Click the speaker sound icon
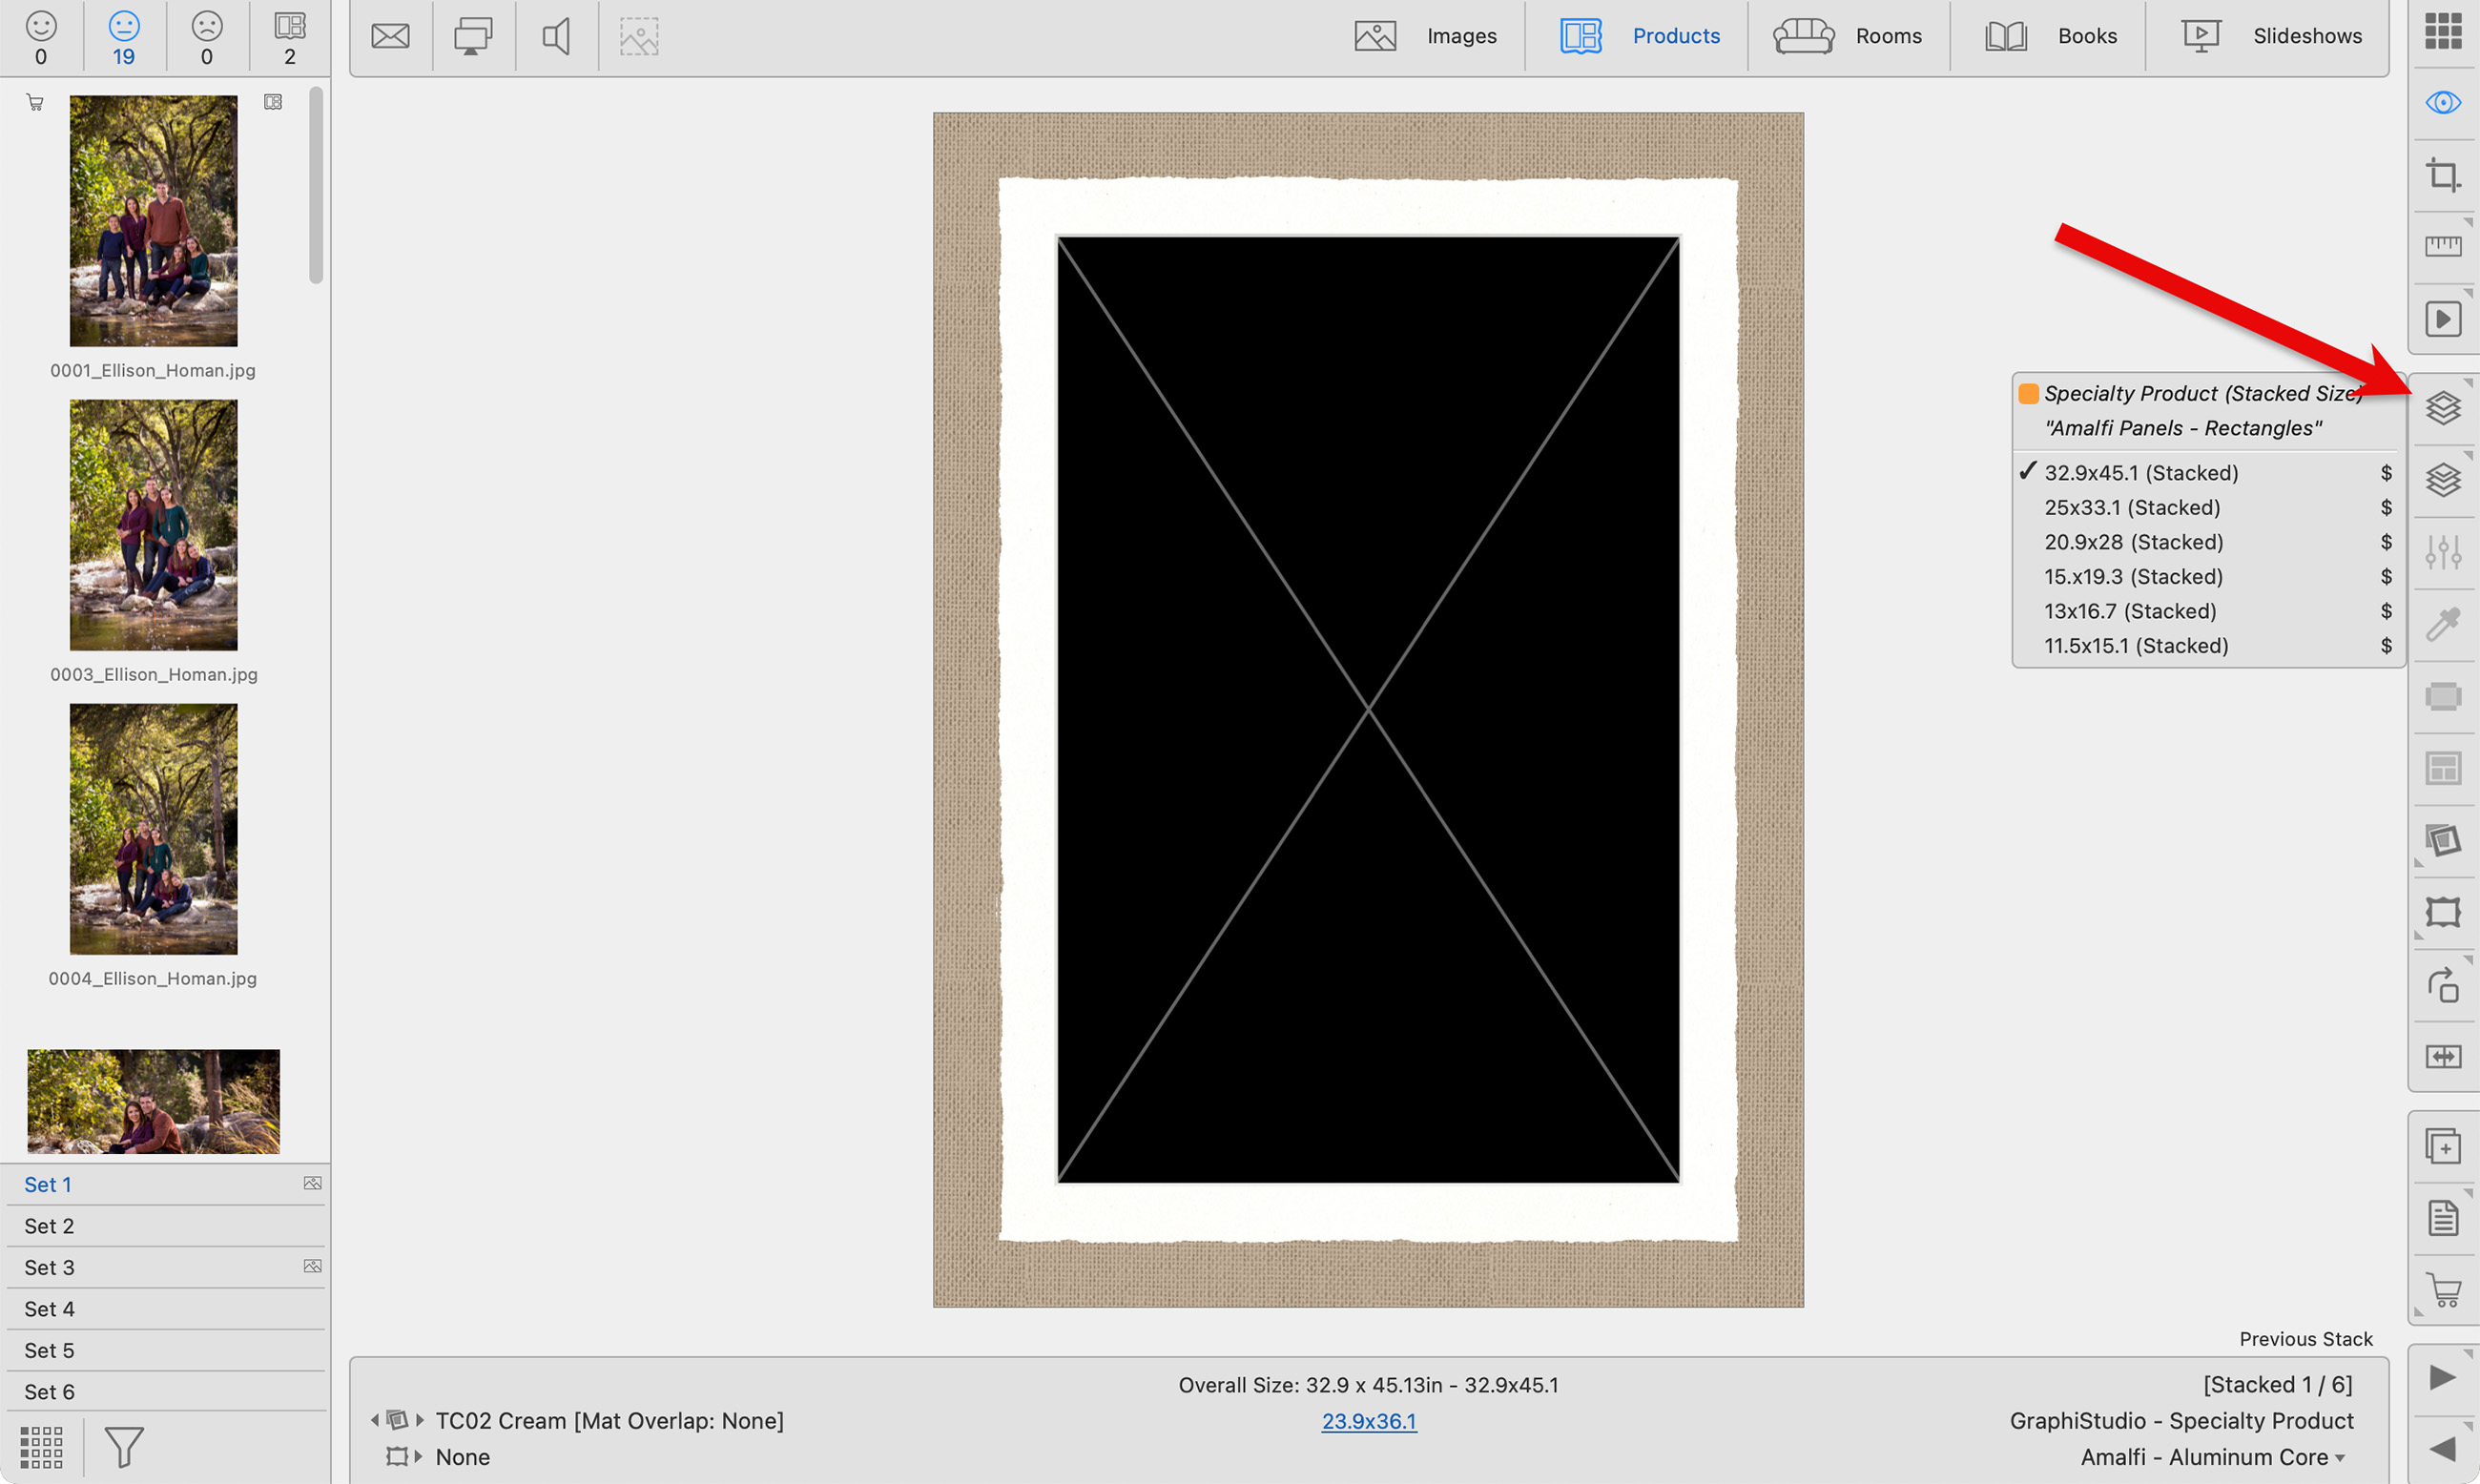 (556, 37)
